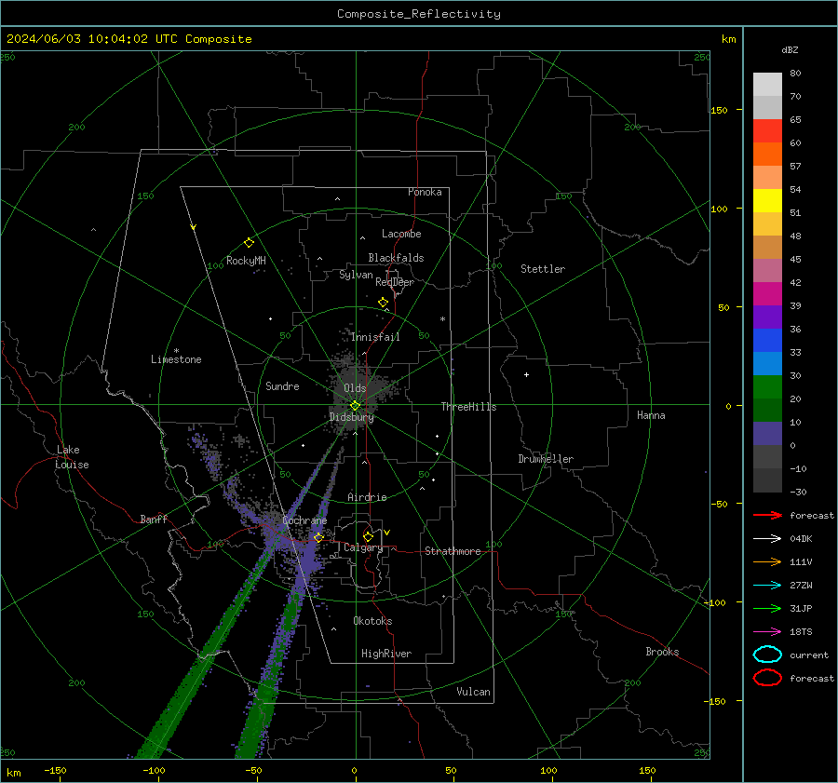Click the yellow diamond marker near Cochrane

[x=318, y=537]
